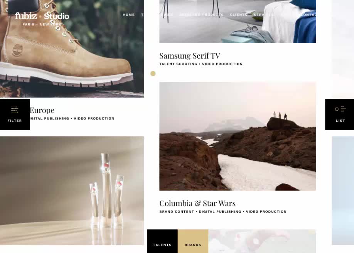Image resolution: width=354 pixels, height=253 pixels.
Task: Open the volcanic landscape hikers image
Action: tap(238, 136)
